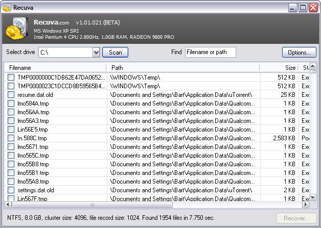
Task: Grab the vertical scrollbar thumb
Action: click(x=313, y=71)
